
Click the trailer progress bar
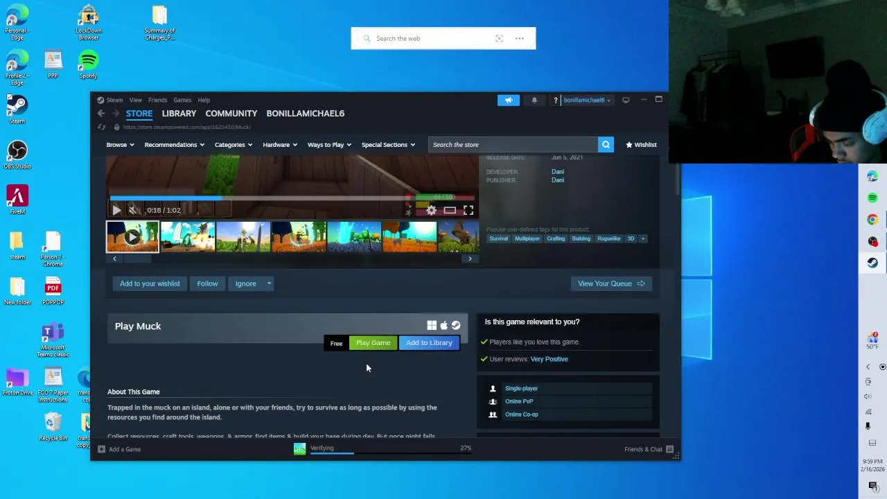[292, 198]
